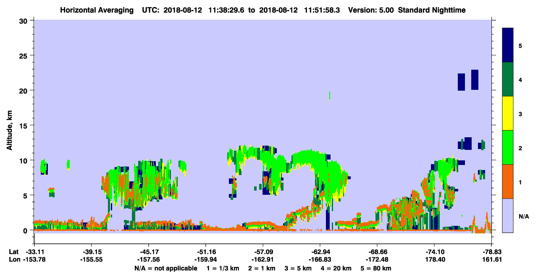Click the end time '11:51:58.3'
546x280 pixels.
(x=323, y=10)
